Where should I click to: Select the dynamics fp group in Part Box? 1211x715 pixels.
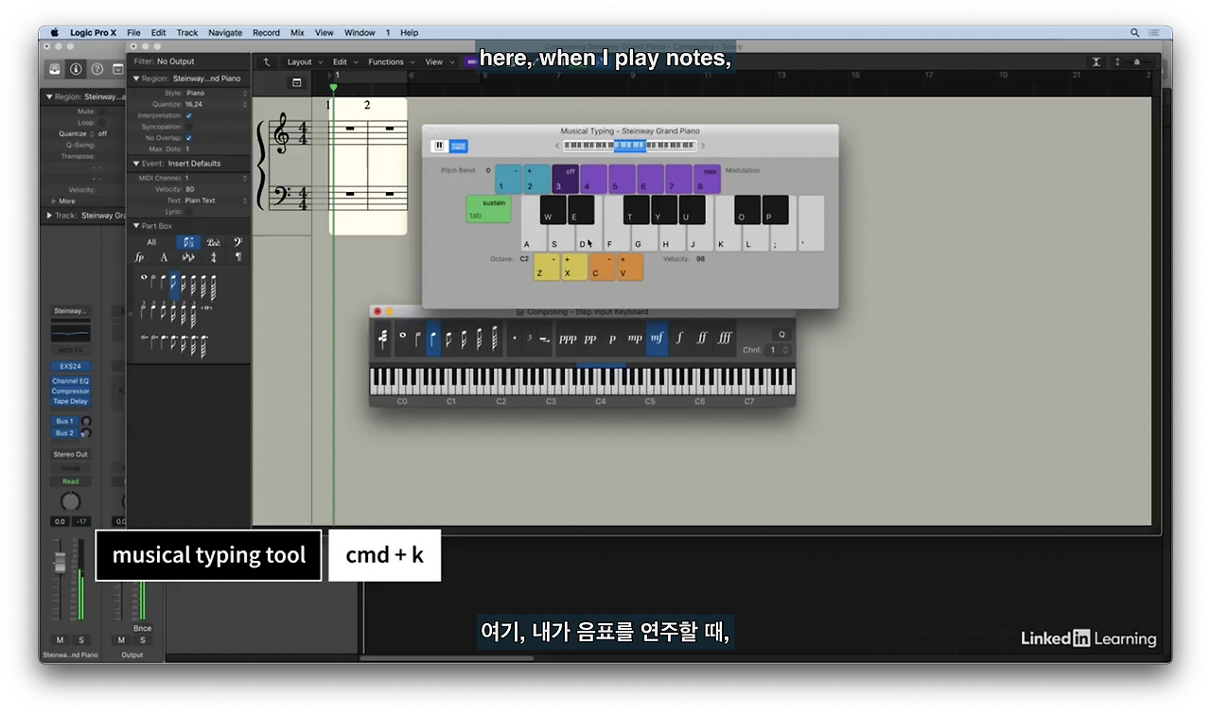click(x=139, y=257)
